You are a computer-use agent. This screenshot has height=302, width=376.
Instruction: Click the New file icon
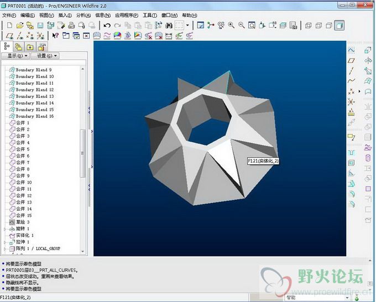pos(9,25)
